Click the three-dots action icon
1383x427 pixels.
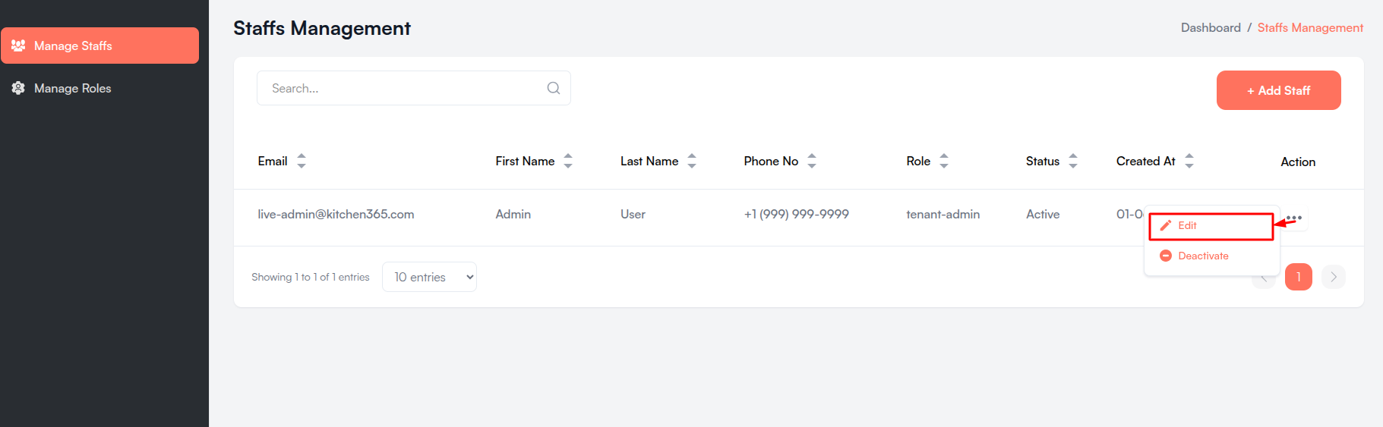point(1294,218)
